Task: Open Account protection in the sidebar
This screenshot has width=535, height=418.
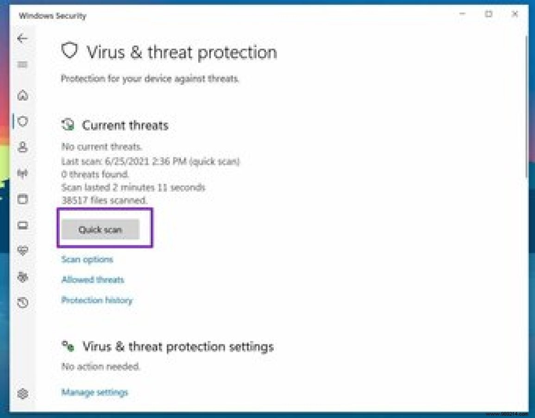Action: (x=22, y=147)
